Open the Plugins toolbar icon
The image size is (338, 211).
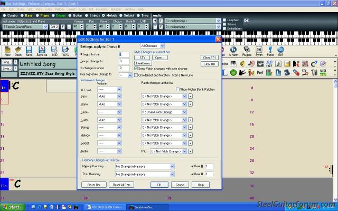[247, 51]
